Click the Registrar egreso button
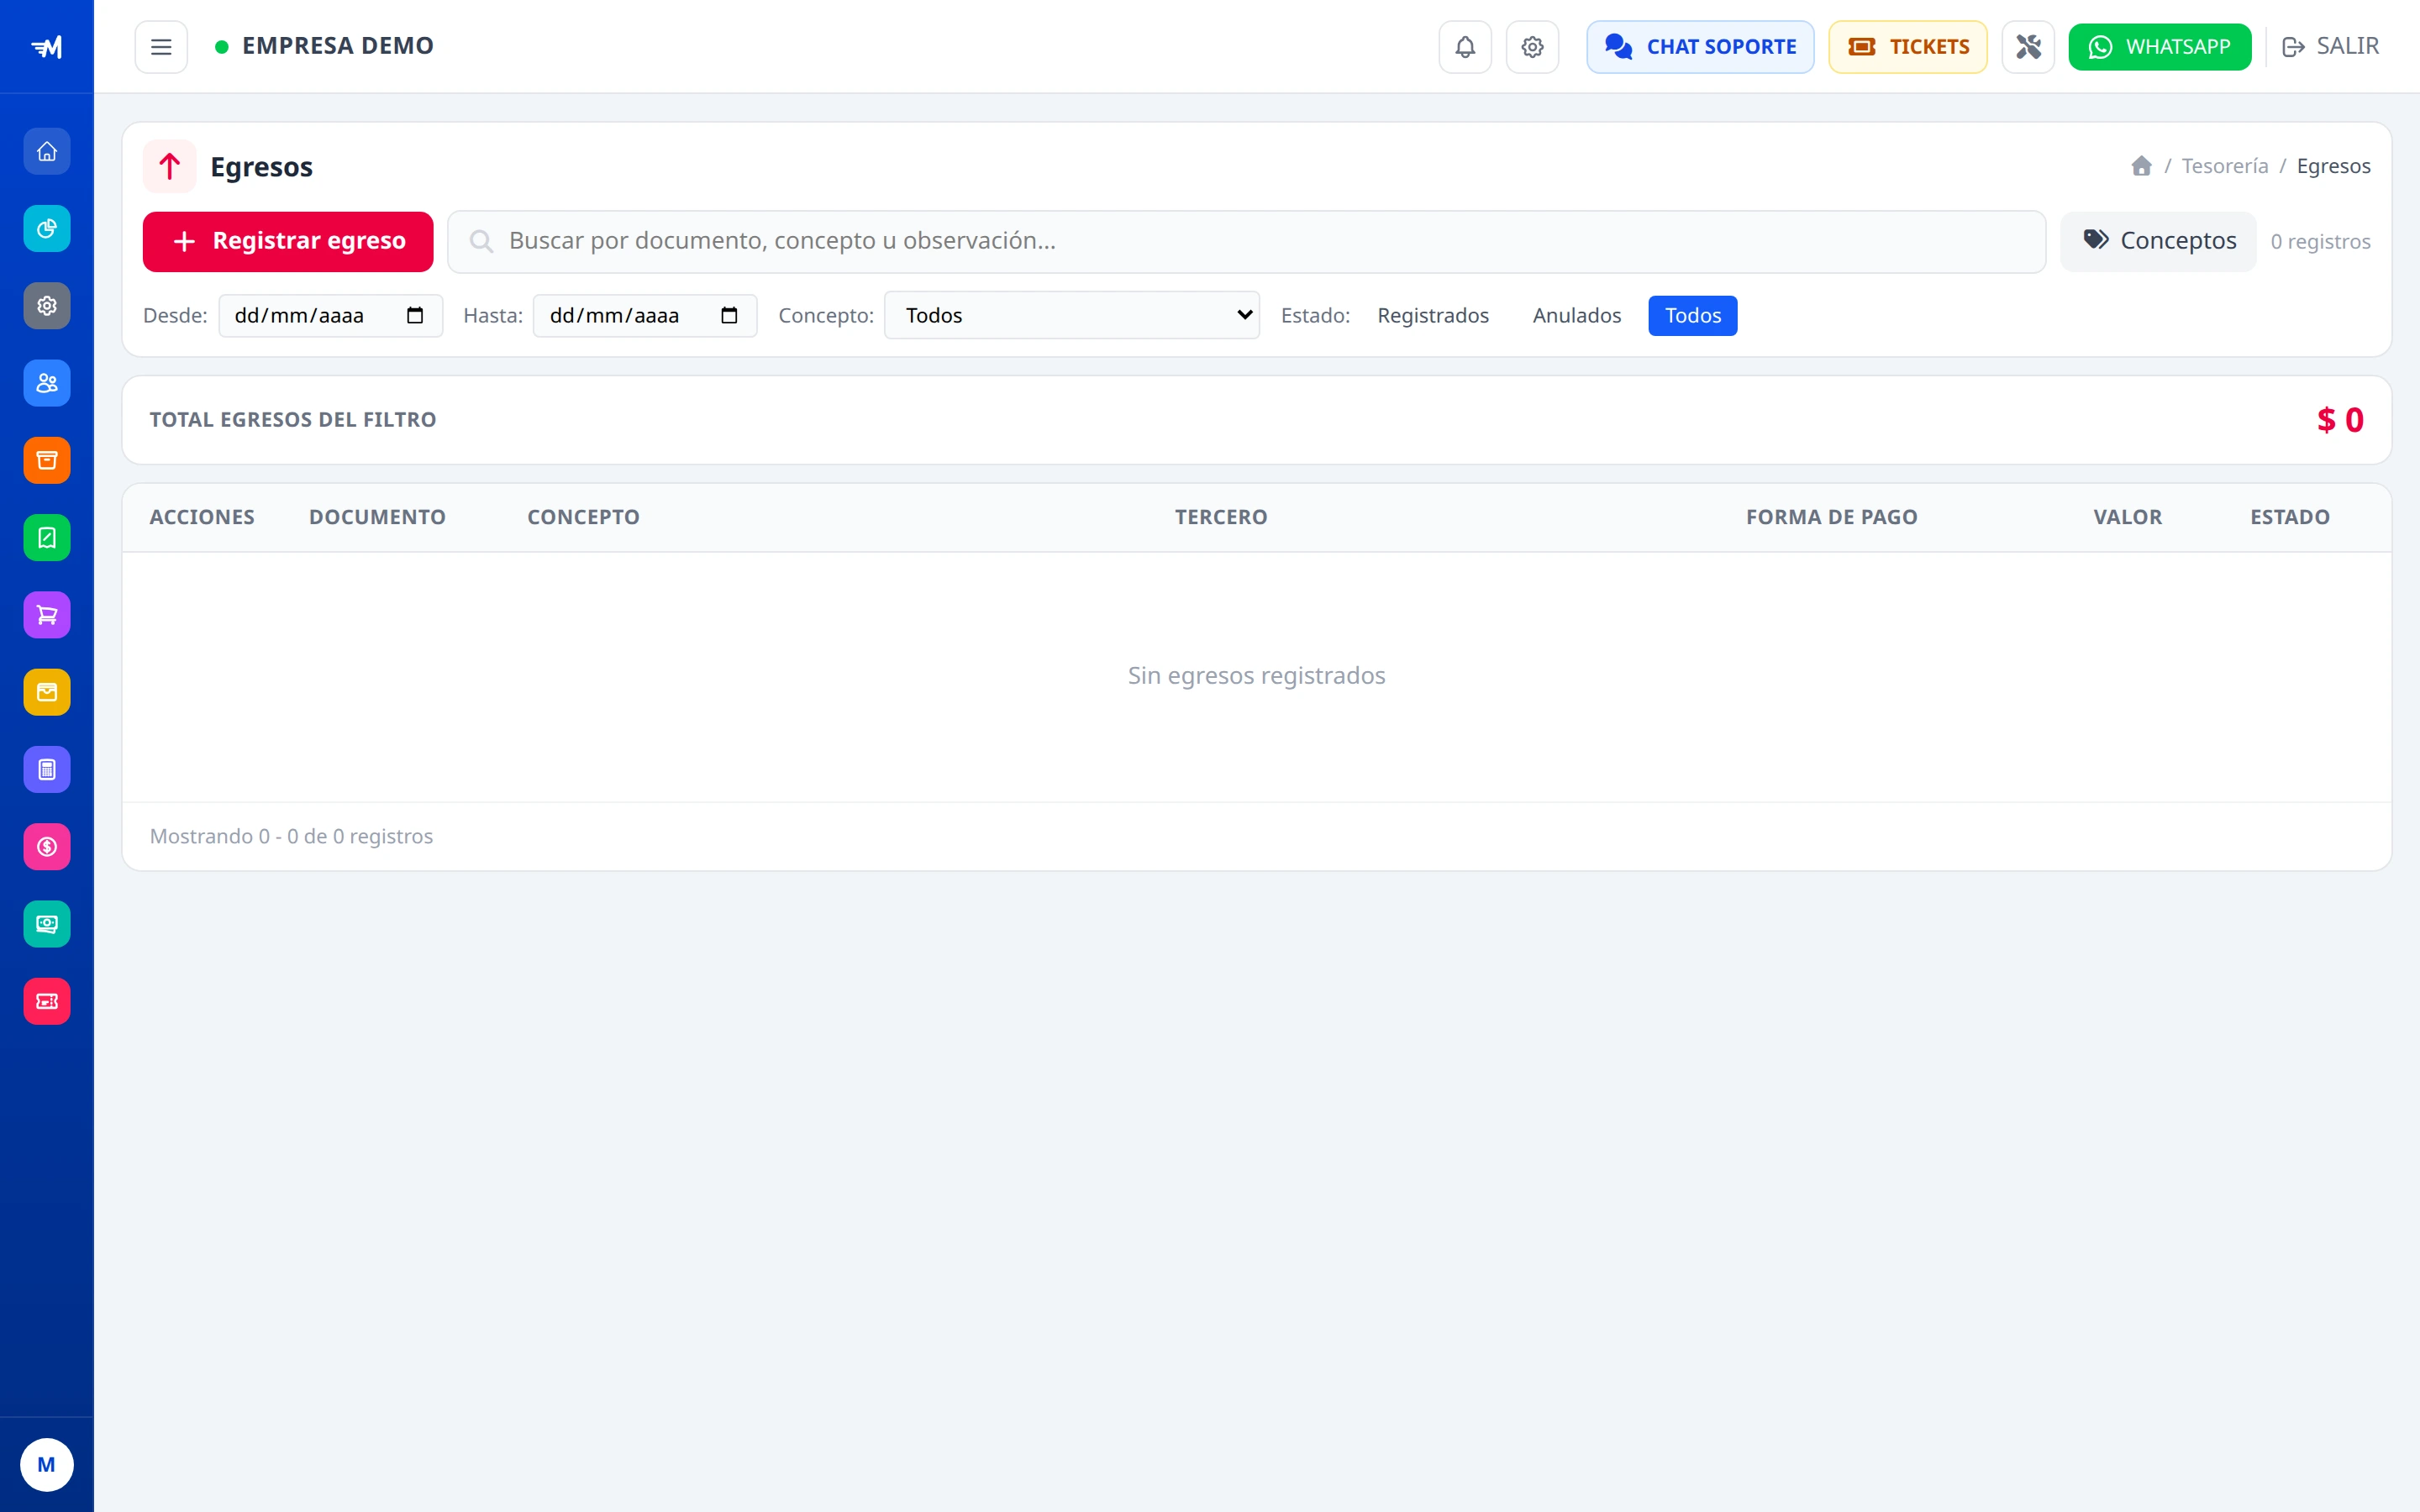Image resolution: width=2420 pixels, height=1512 pixels. pyautogui.click(x=288, y=242)
